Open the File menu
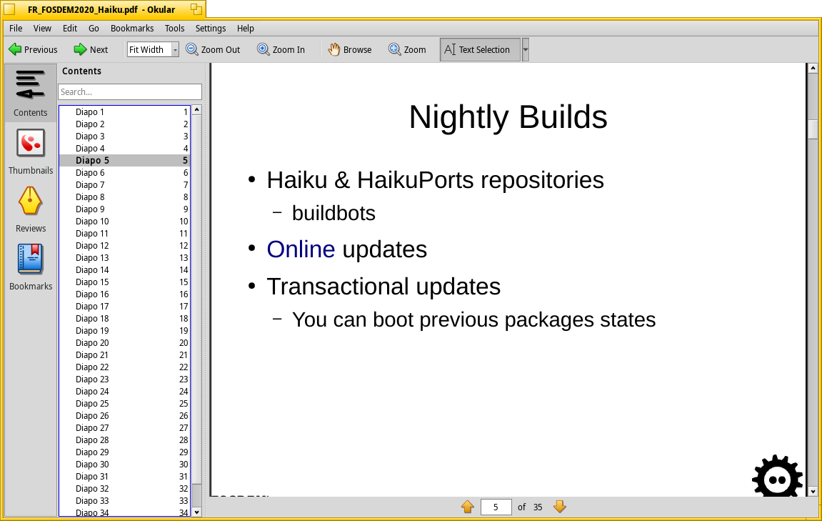 click(x=16, y=29)
